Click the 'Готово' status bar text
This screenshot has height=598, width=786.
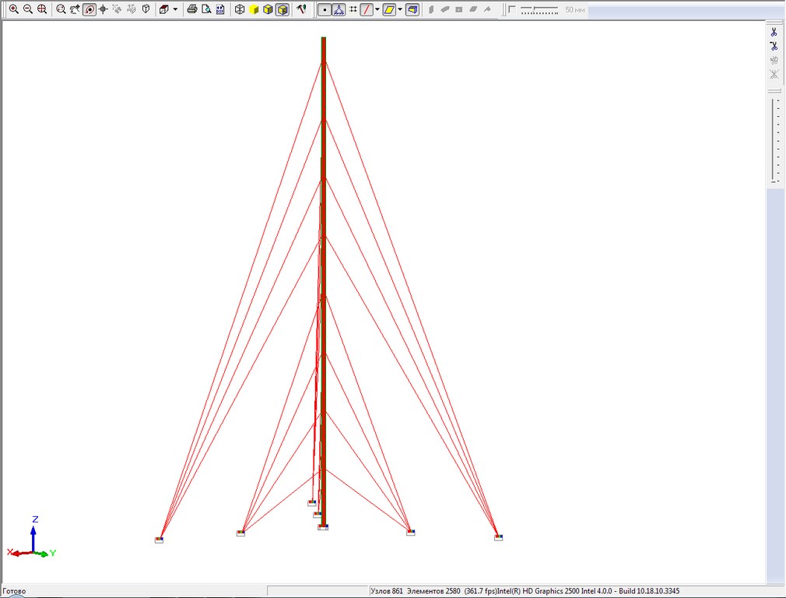[x=14, y=591]
